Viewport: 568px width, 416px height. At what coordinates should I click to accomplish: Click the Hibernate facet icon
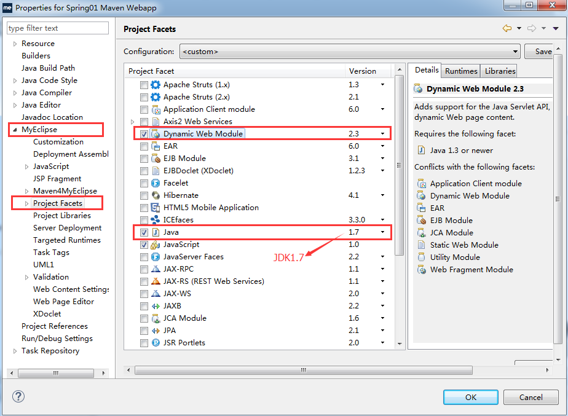(156, 195)
